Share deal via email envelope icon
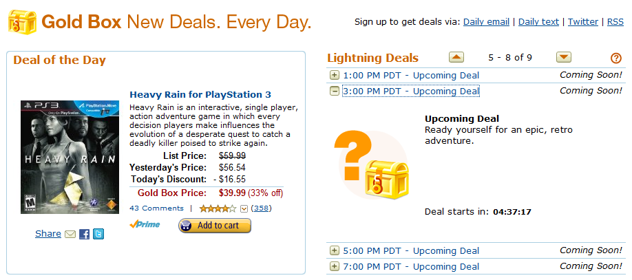 70,235
